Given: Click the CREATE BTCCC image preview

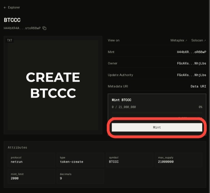Looking at the screenshot, I should pos(53,85).
